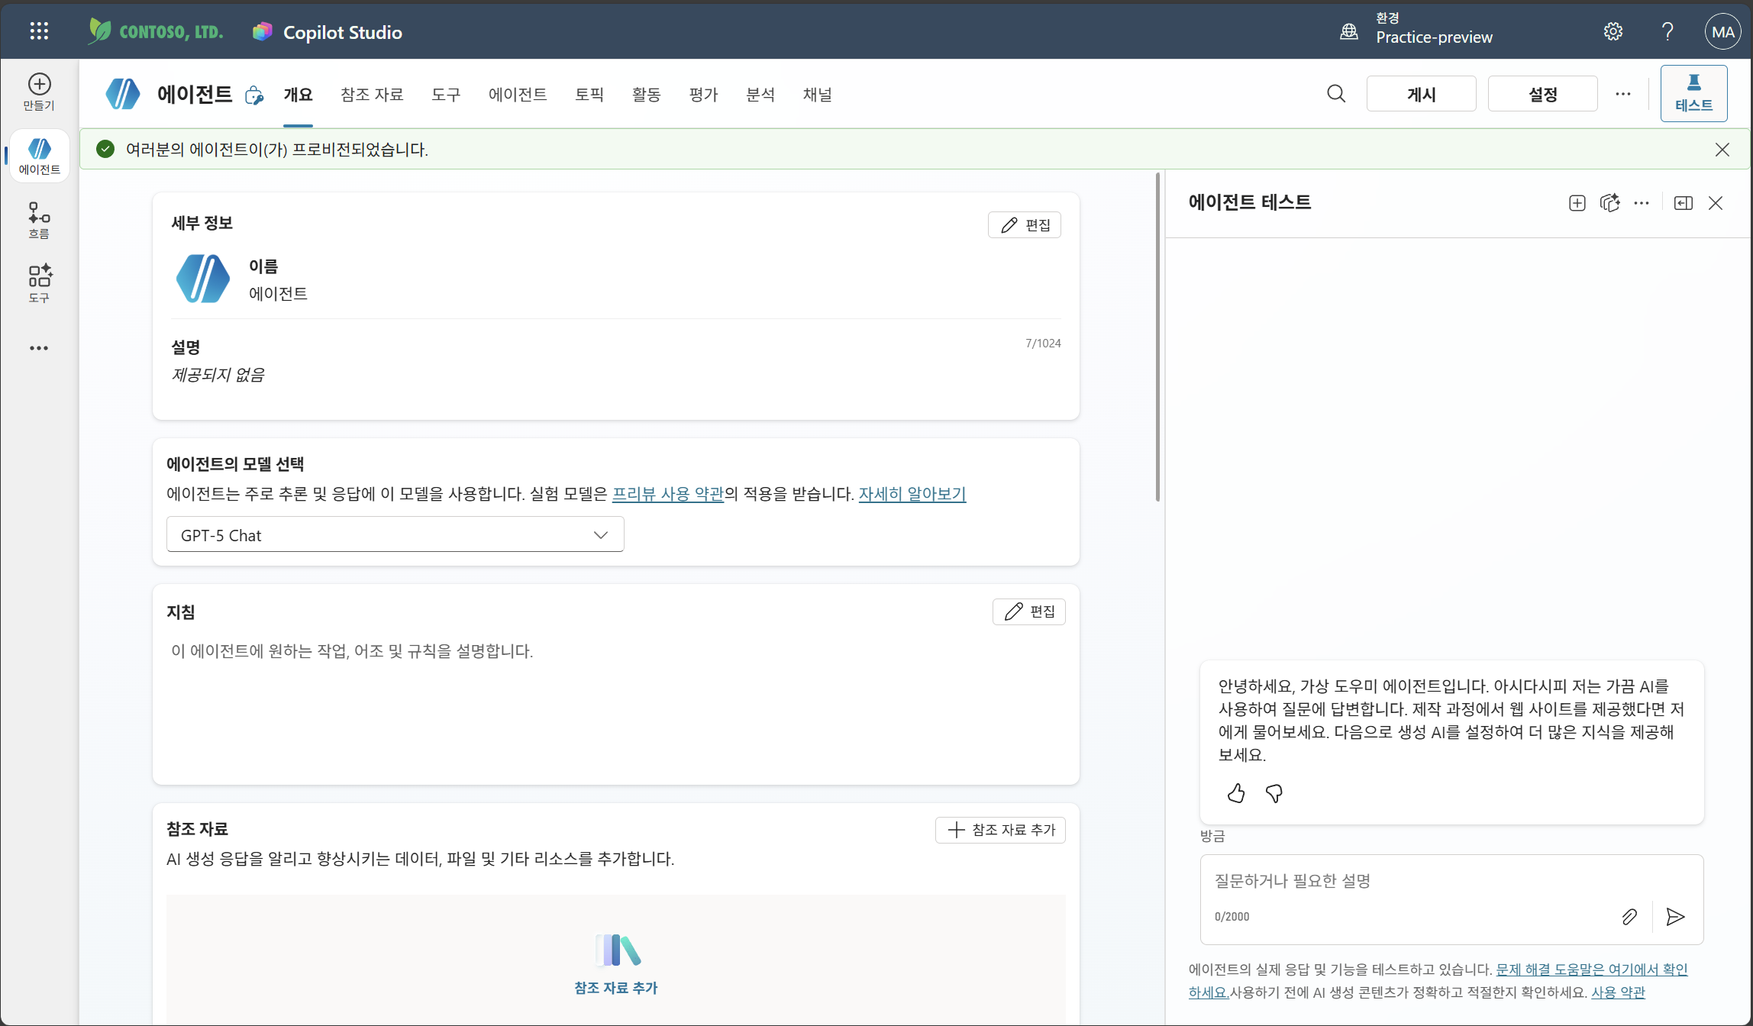Open the settings gear in header
This screenshot has height=1026, width=1753.
1613,31
